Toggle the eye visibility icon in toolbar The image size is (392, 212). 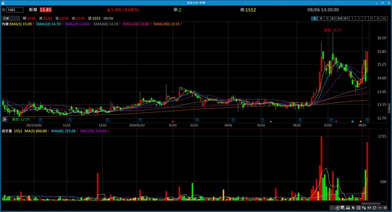coord(369,208)
